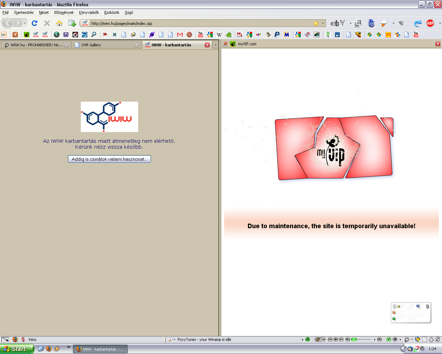
Task: Click the blue seahorse toolbar icon
Action: click(371, 23)
